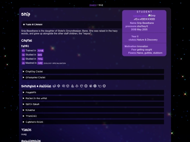
Task: Expand the Graduated Classes section
Action: coord(93,77)
